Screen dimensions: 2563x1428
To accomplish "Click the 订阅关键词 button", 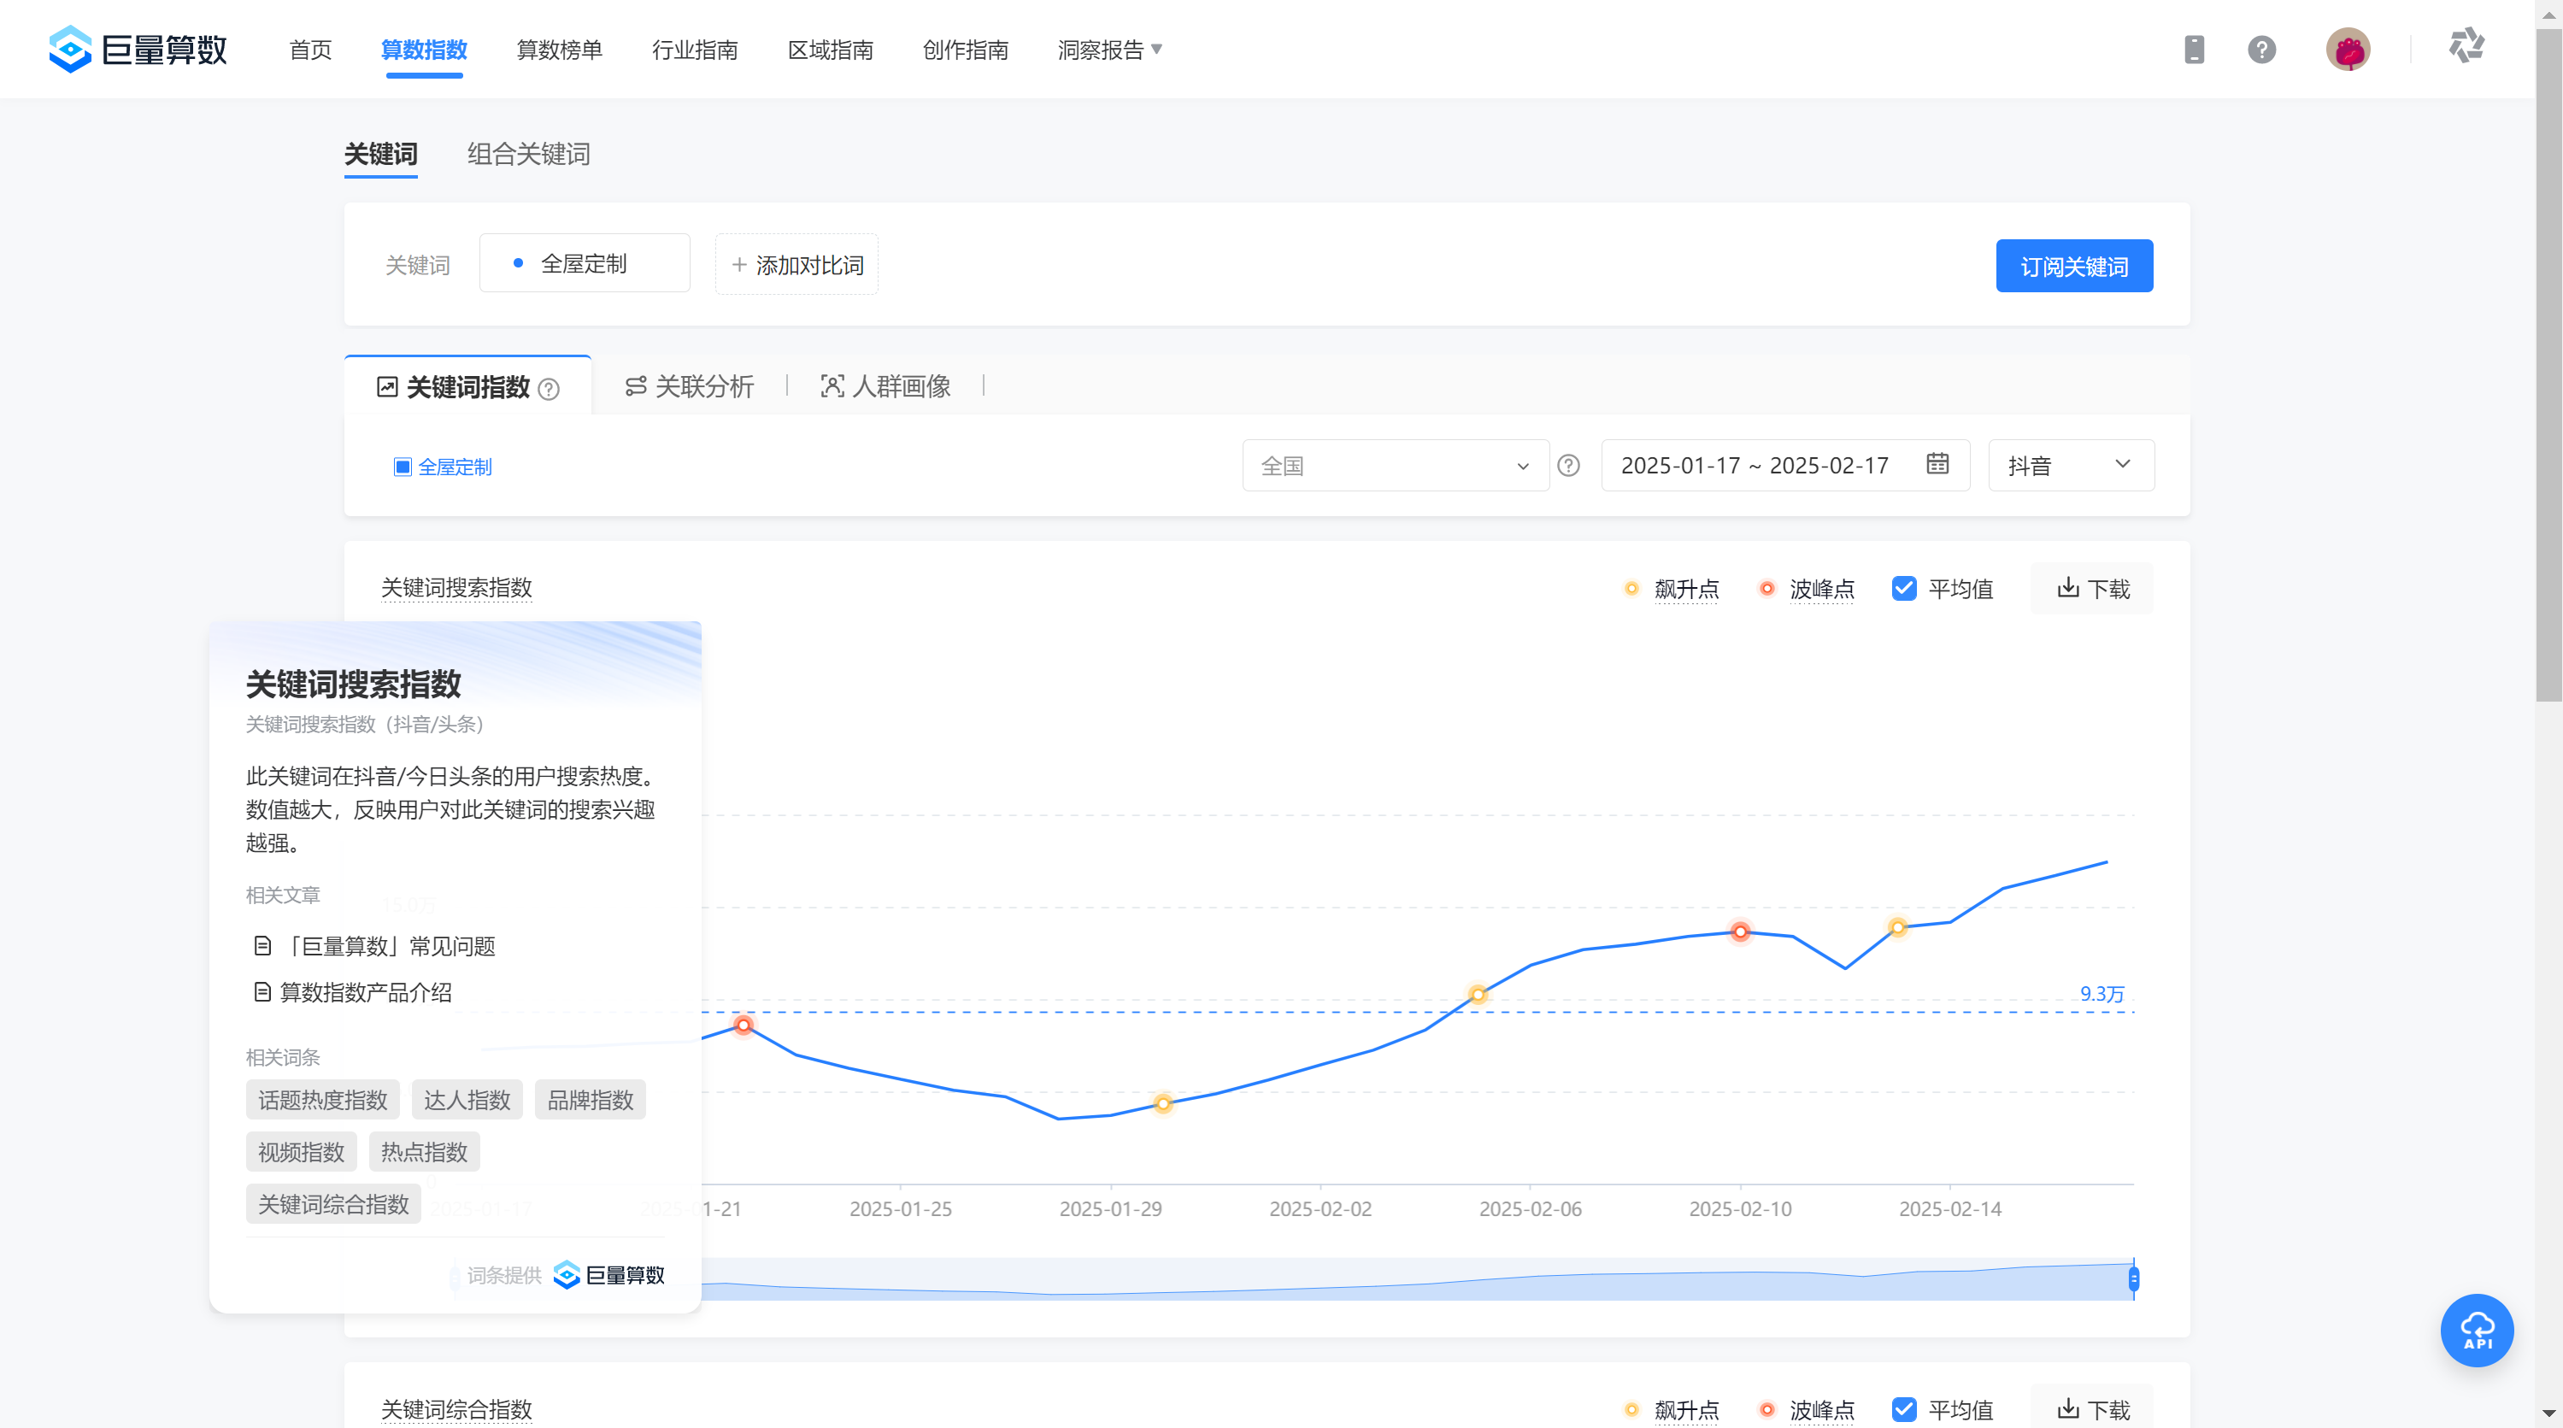I will pos(2074,266).
